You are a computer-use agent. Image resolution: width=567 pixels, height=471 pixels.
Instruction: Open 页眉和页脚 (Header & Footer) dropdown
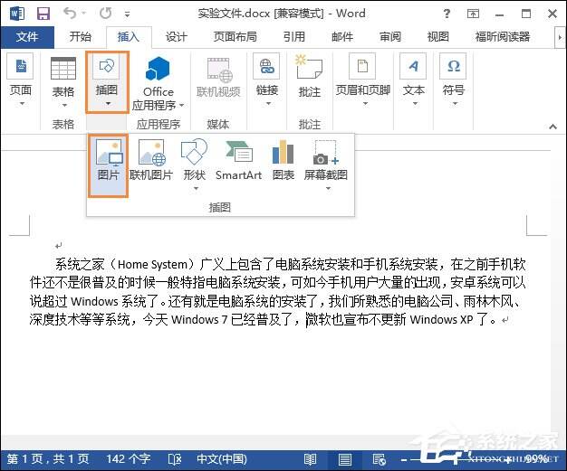[x=362, y=80]
